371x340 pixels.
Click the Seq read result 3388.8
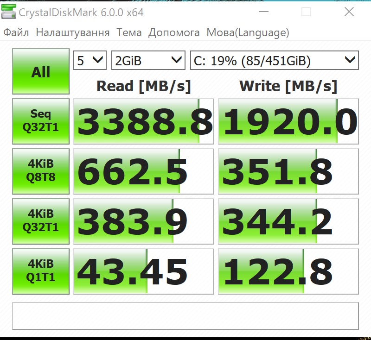click(x=144, y=121)
